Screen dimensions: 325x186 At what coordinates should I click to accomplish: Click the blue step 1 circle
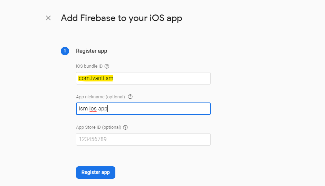[65, 51]
